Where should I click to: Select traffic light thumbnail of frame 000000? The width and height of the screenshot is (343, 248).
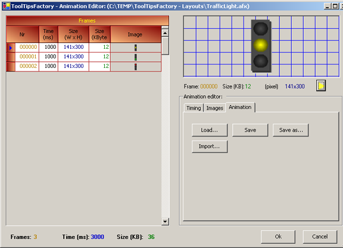click(x=136, y=48)
